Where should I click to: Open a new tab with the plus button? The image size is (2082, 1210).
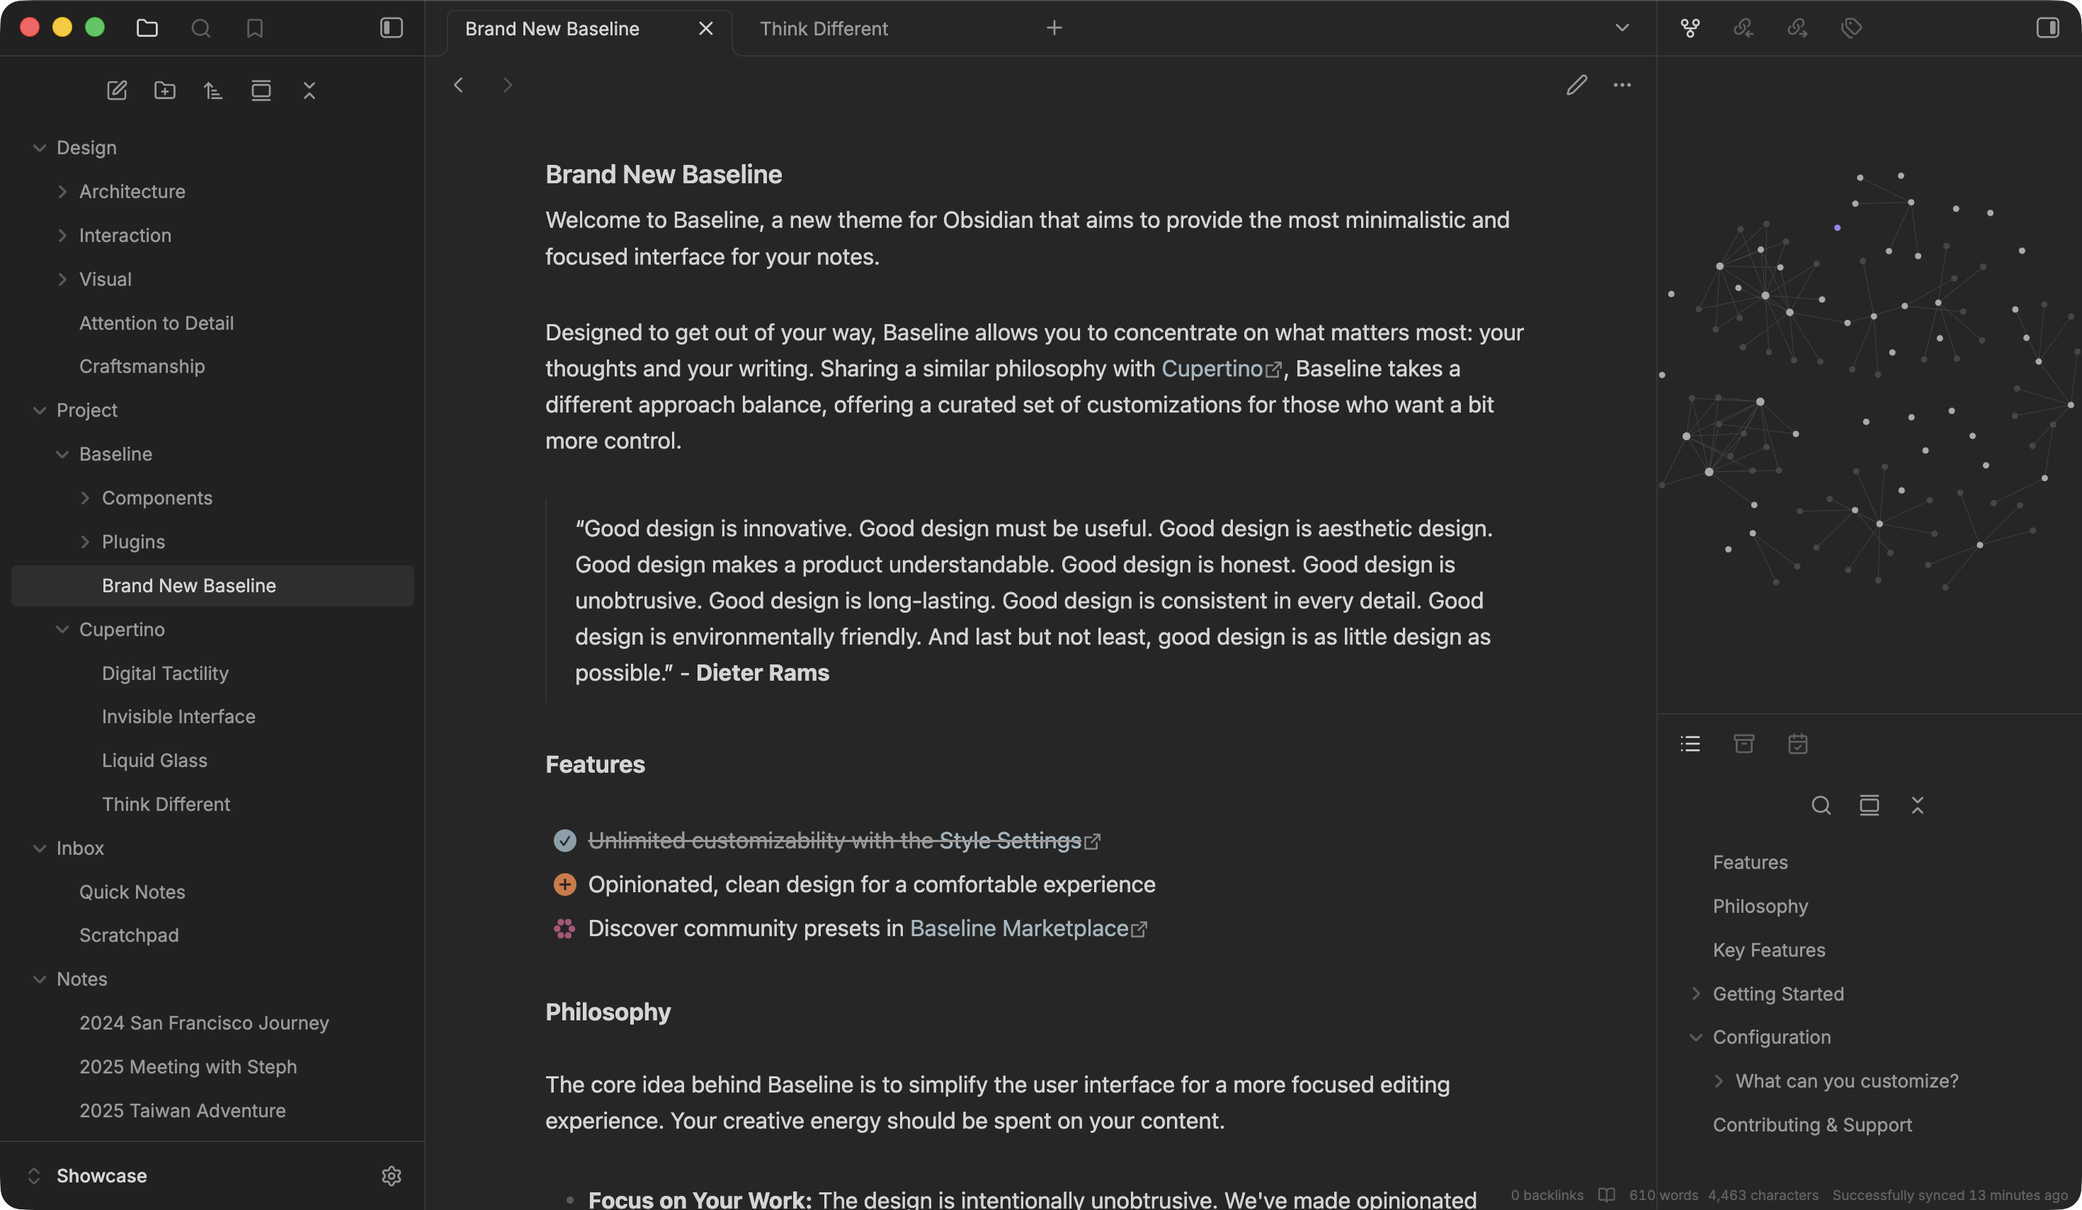coord(1054,27)
